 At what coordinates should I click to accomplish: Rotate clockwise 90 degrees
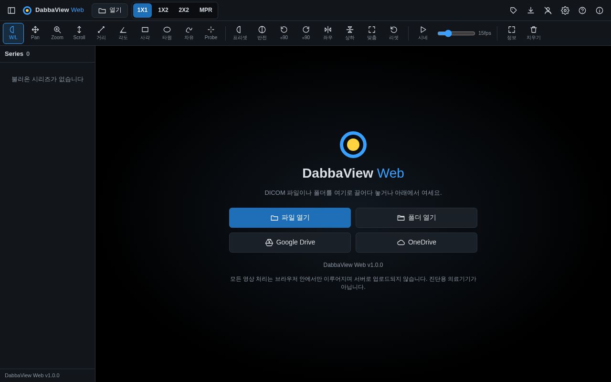(x=306, y=33)
